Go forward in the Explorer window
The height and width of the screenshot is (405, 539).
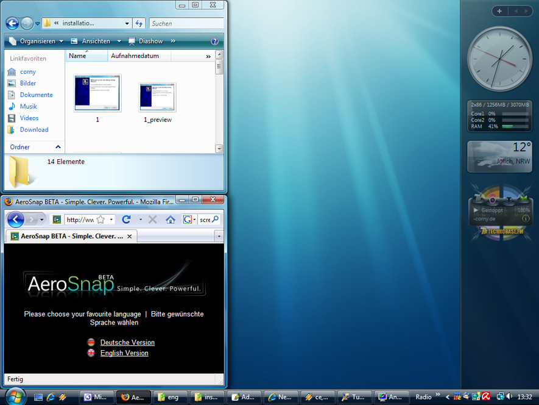27,23
